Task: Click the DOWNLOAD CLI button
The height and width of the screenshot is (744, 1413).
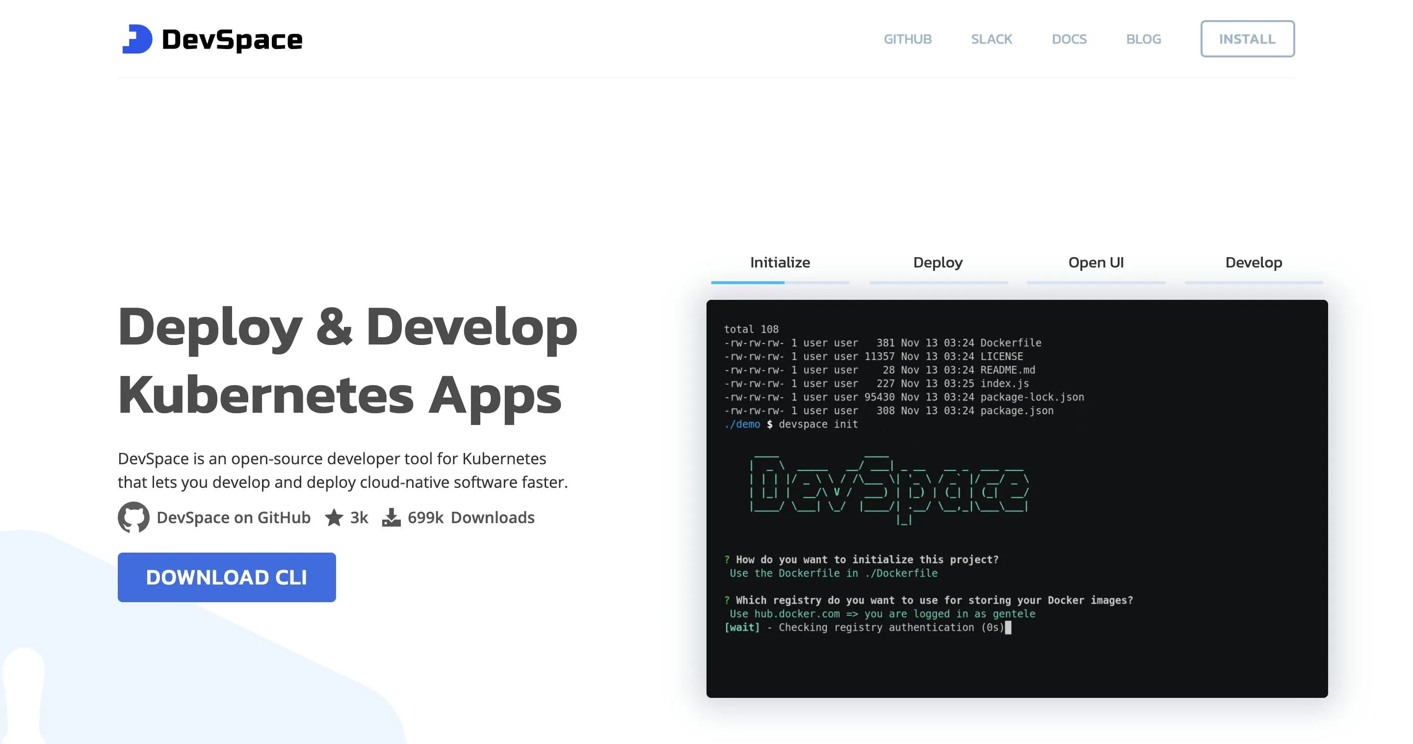Action: tap(227, 577)
